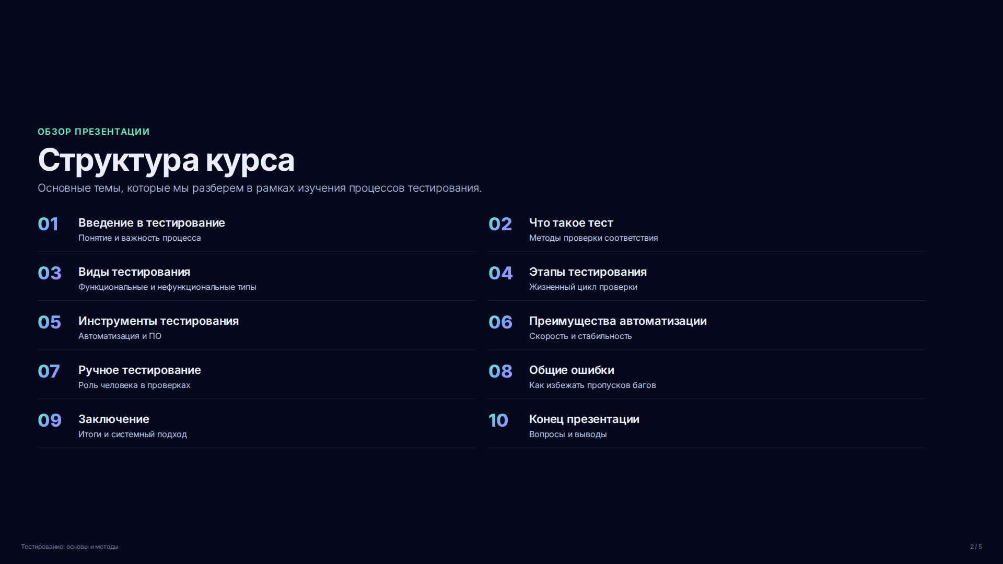Click number 08 in the list
The image size is (1003, 564).
click(x=500, y=371)
